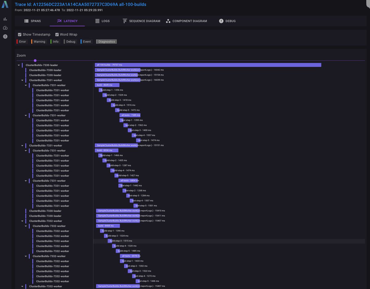This screenshot has height=289, width=370.
Task: Select the build 8649 ms span bar
Action: click(x=107, y=85)
